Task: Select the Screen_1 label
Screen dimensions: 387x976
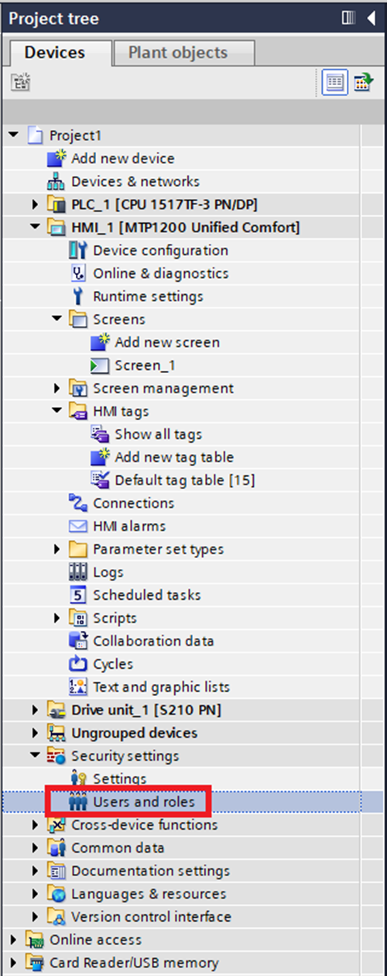Action: [x=147, y=365]
